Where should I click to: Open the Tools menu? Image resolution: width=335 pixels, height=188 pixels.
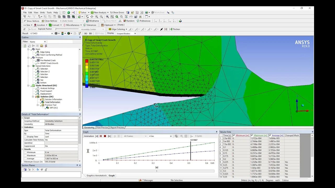[49, 13]
